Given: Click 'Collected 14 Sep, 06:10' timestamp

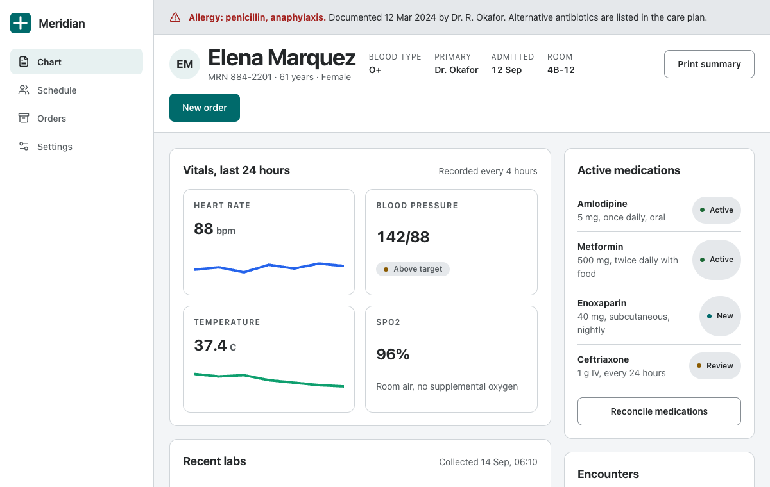Looking at the screenshot, I should (x=488, y=462).
